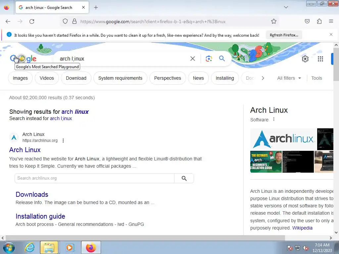
Task: Show more filter chips with right arrow
Action: [x=263, y=78]
